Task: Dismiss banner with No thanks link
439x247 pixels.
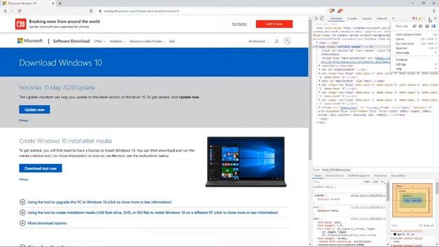Action: click(x=239, y=24)
